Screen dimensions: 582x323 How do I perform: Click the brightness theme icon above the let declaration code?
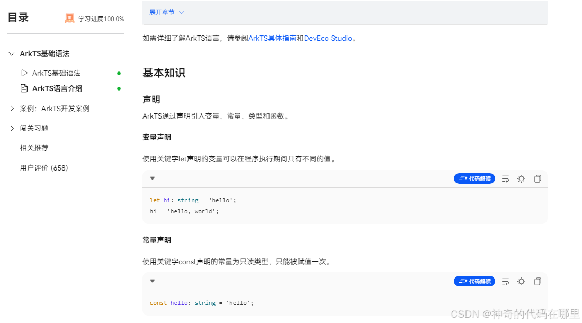[x=521, y=178]
